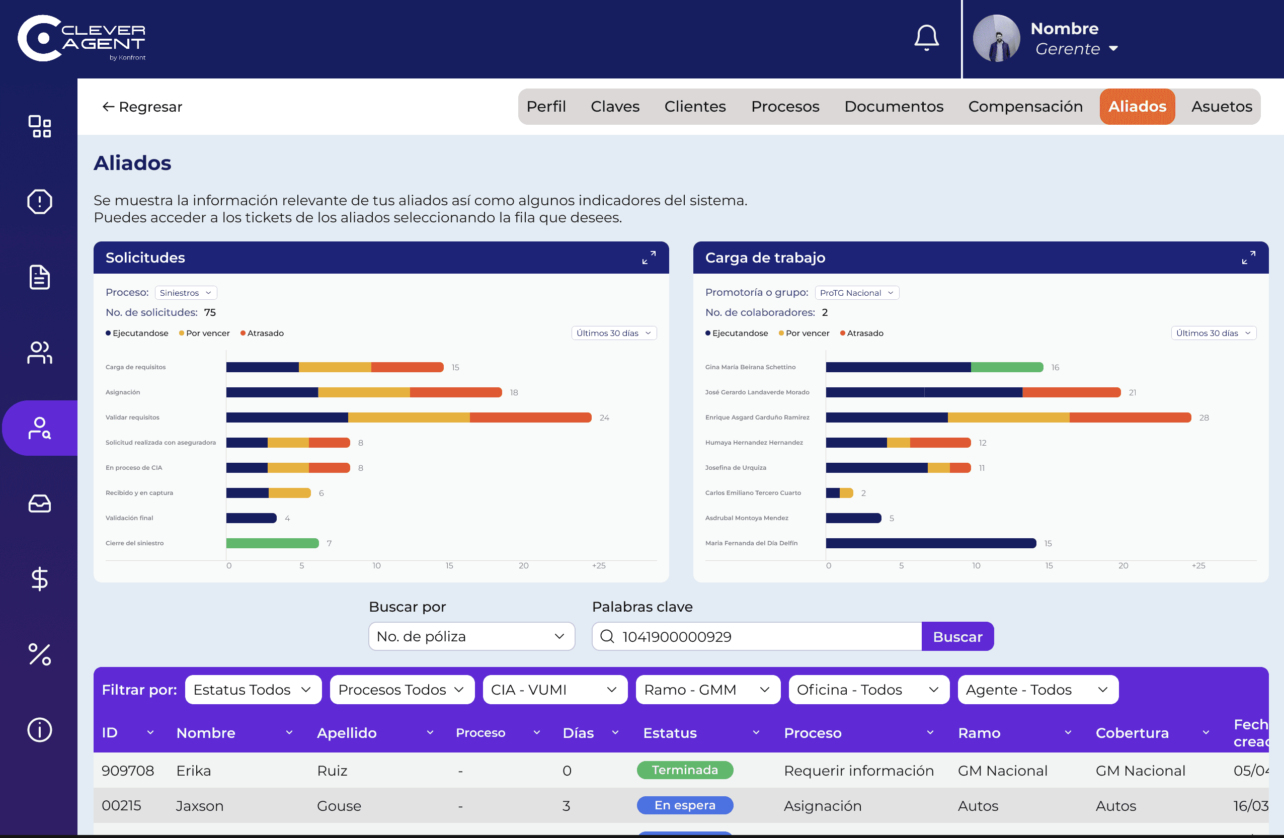This screenshot has height=838, width=1284.
Task: Click the Palabras clave search field
Action: pos(757,636)
